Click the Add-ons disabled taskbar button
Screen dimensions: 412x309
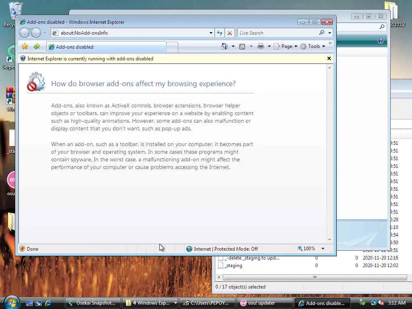tap(322, 303)
